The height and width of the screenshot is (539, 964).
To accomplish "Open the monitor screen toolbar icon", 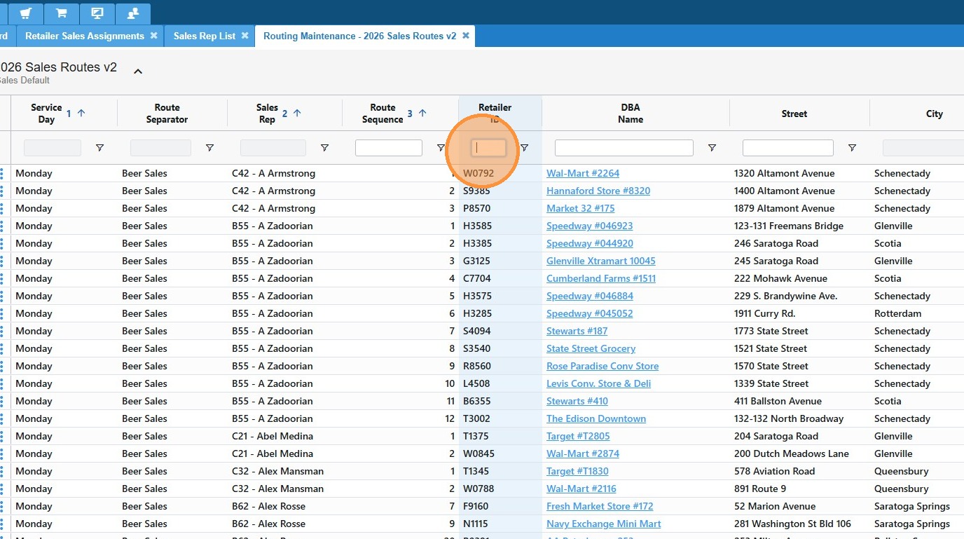I will (97, 13).
